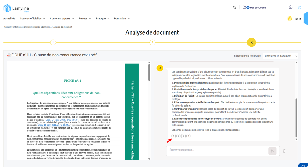Viewport: 308px width, 167px height.
Task: Open the Actualités menu item
Action: pyautogui.click(x=9, y=19)
